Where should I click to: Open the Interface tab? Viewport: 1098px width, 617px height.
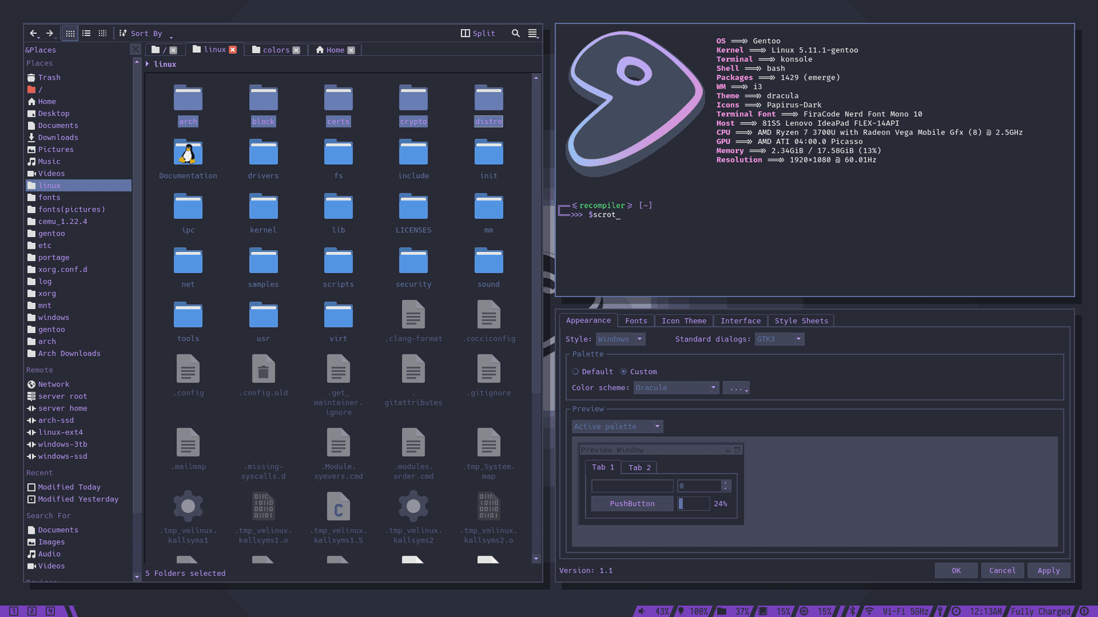tap(740, 321)
